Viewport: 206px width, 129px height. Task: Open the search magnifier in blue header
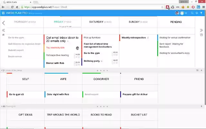point(192,13)
